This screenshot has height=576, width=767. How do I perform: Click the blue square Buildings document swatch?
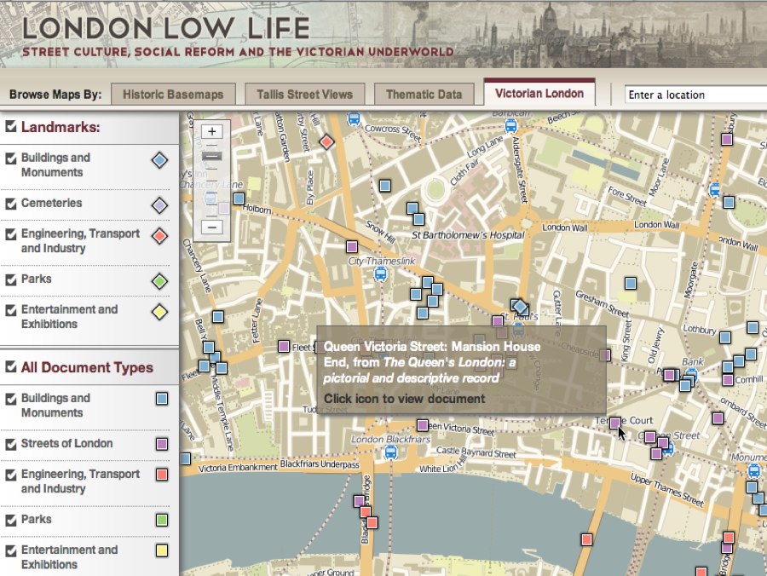click(x=162, y=399)
